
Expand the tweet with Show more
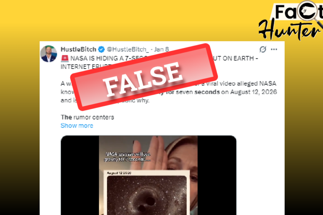click(x=77, y=126)
